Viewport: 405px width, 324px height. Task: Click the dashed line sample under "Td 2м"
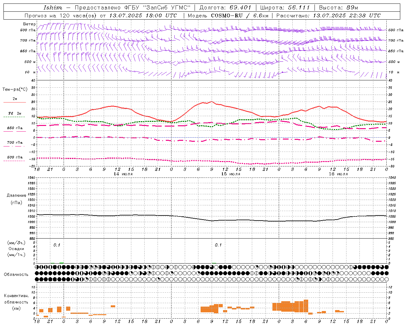(x=15, y=117)
